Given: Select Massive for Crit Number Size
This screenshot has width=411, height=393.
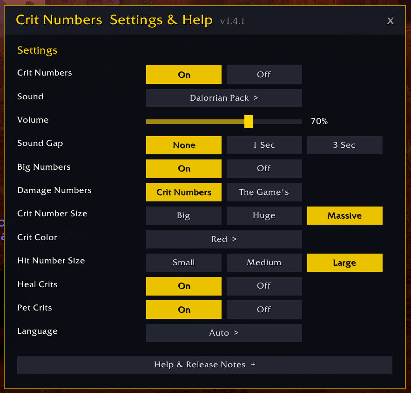Looking at the screenshot, I should coord(345,215).
